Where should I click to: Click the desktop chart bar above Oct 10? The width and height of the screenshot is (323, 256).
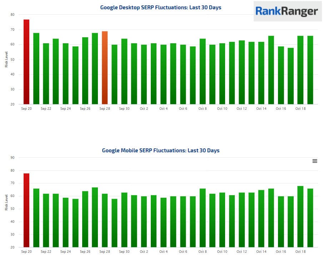point(222,74)
